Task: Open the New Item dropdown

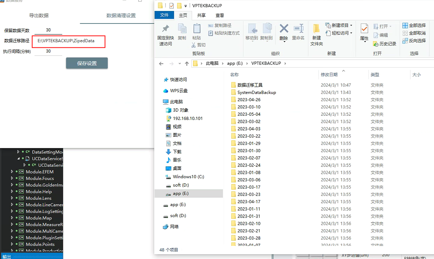Action: [x=339, y=25]
